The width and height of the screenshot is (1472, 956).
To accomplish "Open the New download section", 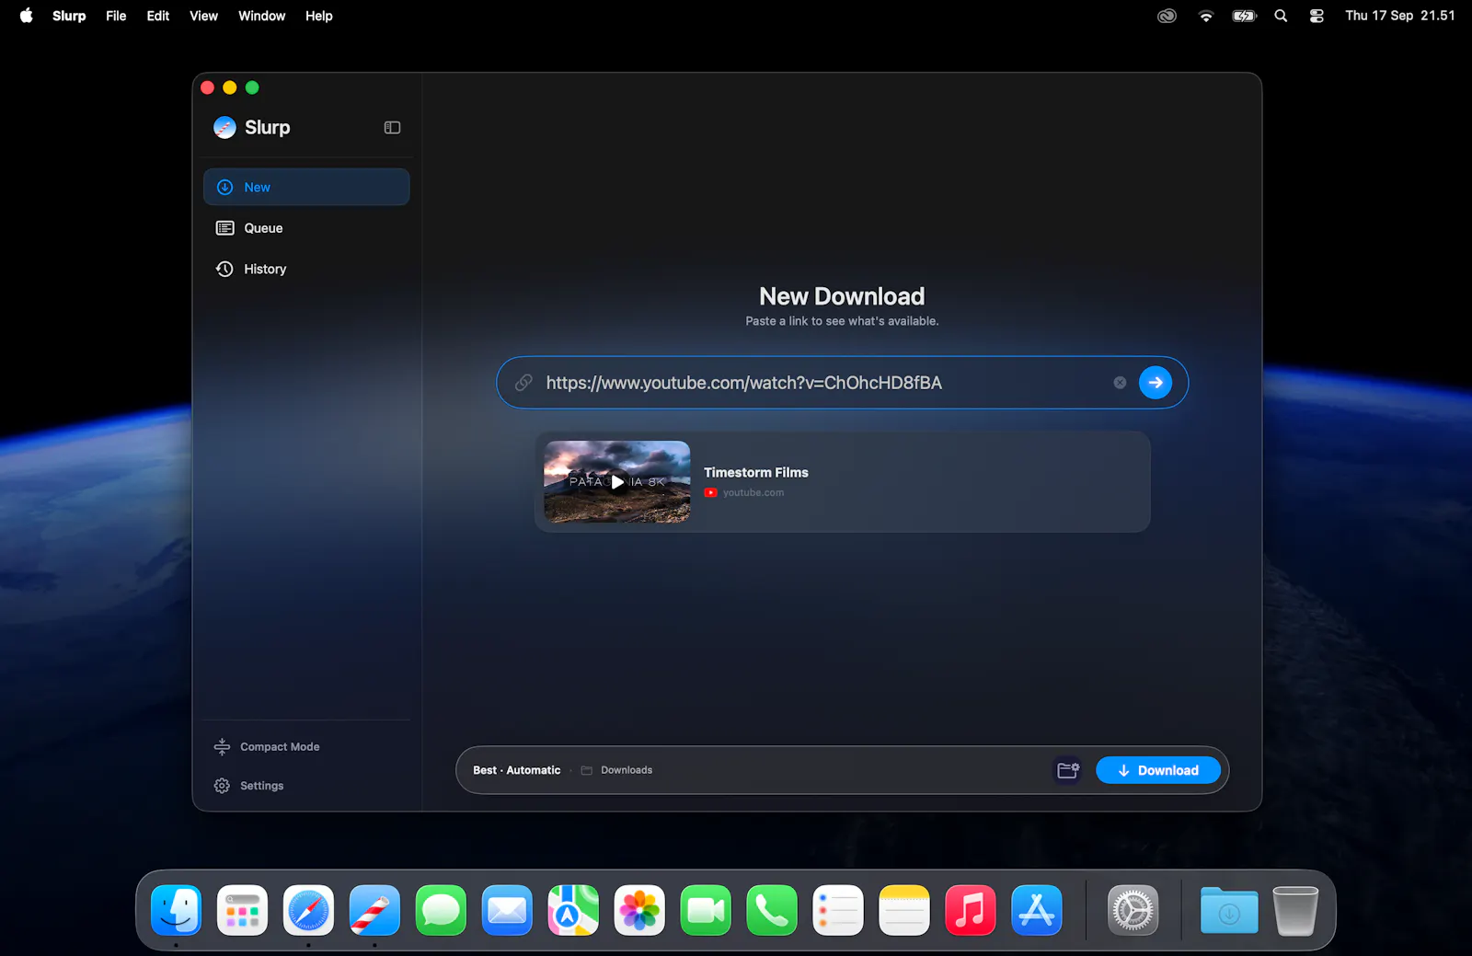I will point(306,187).
